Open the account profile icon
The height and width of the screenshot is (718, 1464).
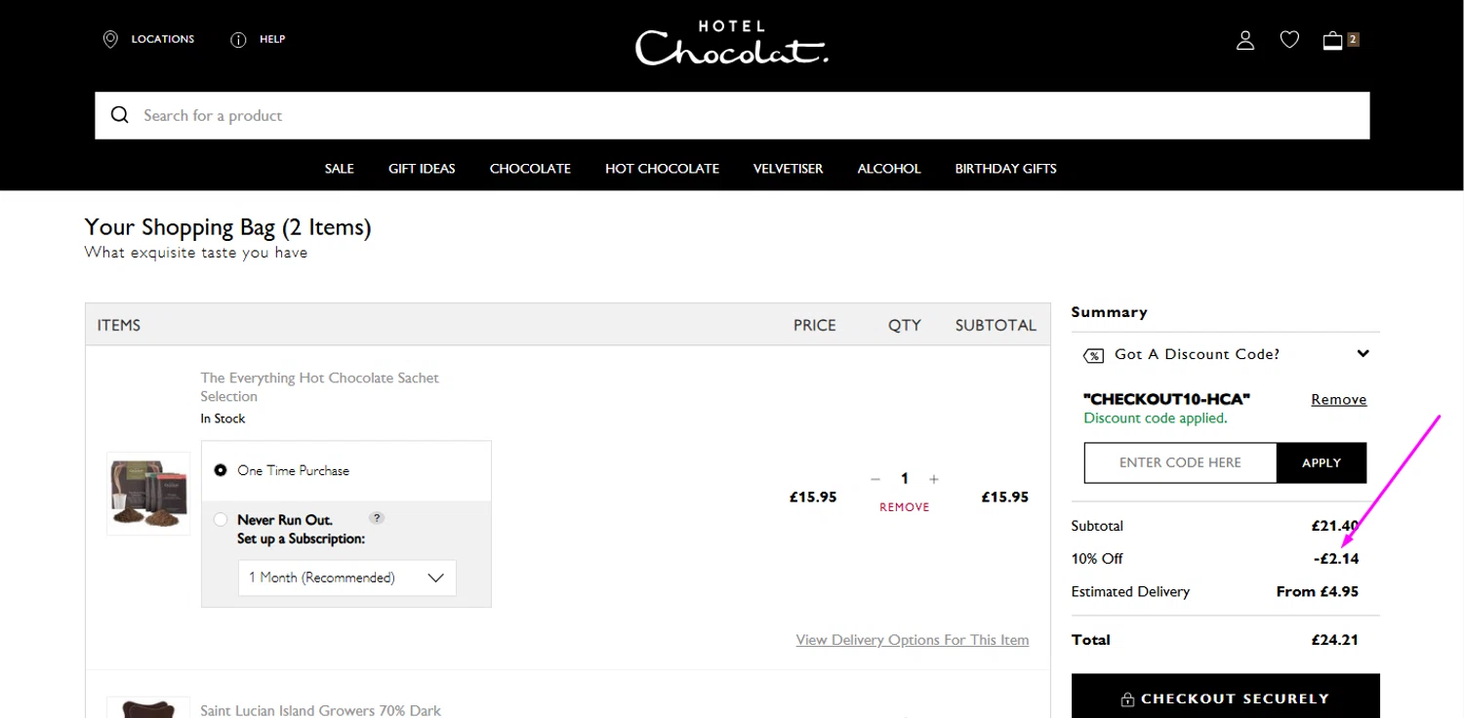click(1245, 40)
